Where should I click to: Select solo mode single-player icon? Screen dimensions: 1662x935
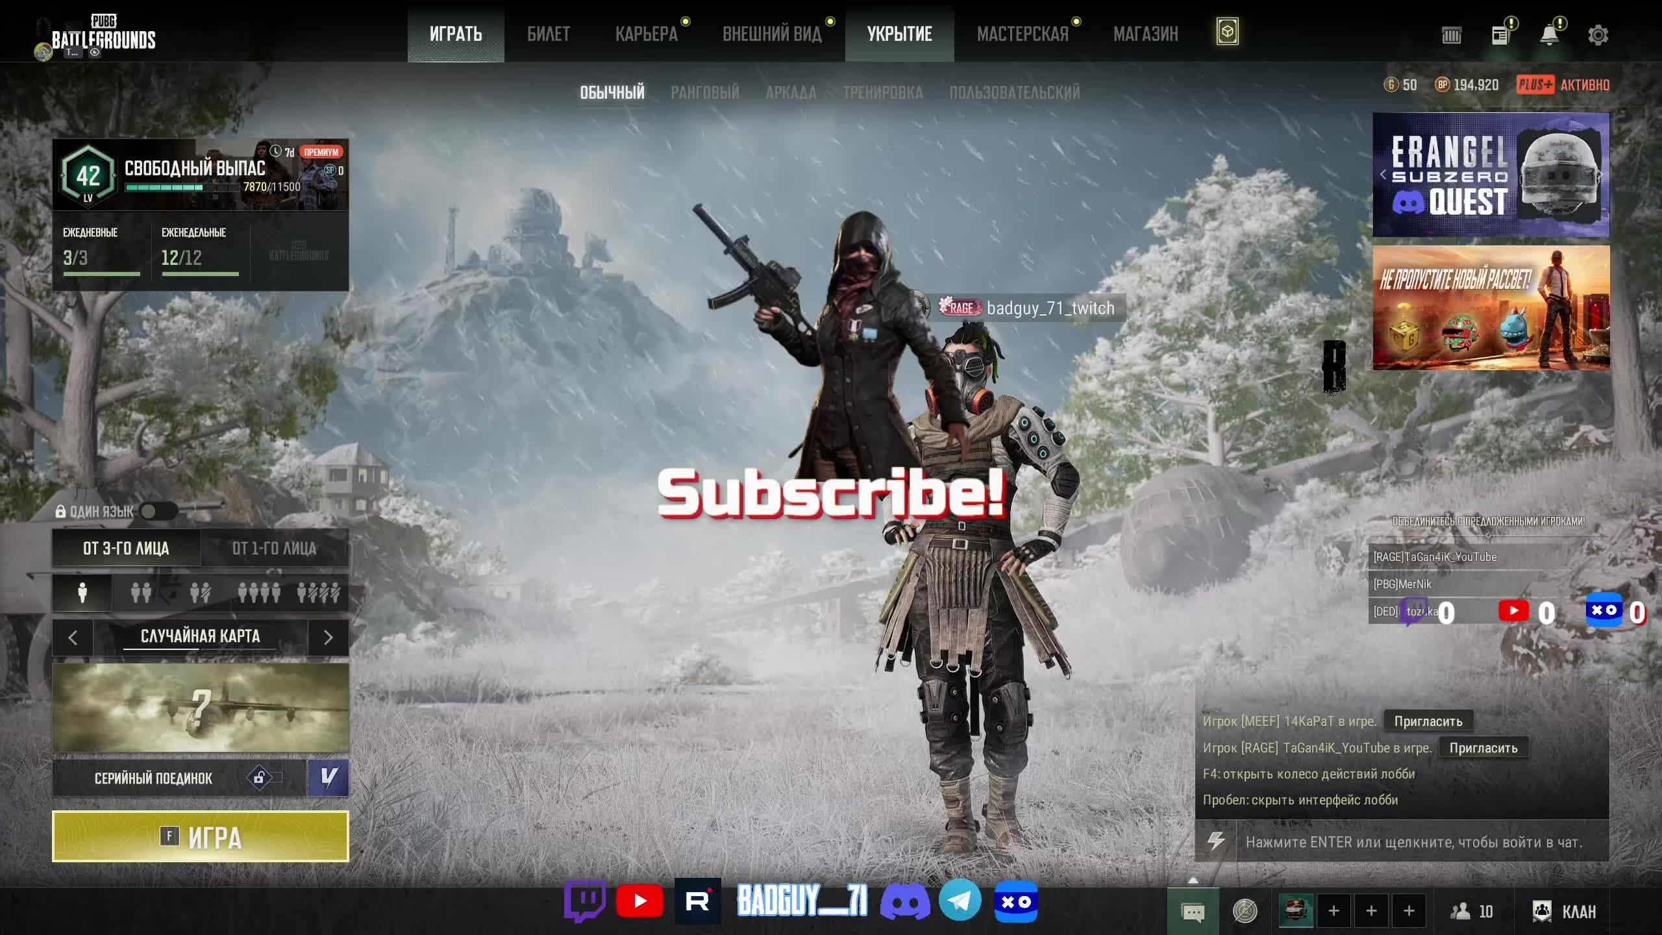click(82, 592)
